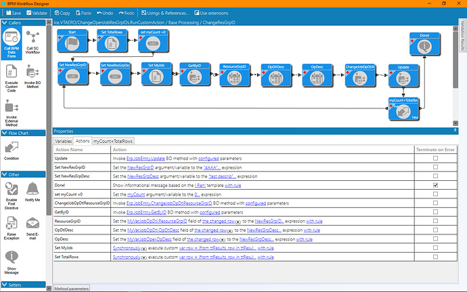The width and height of the screenshot is (467, 292).
Task: Select the Send E-mail item
Action: tap(32, 228)
